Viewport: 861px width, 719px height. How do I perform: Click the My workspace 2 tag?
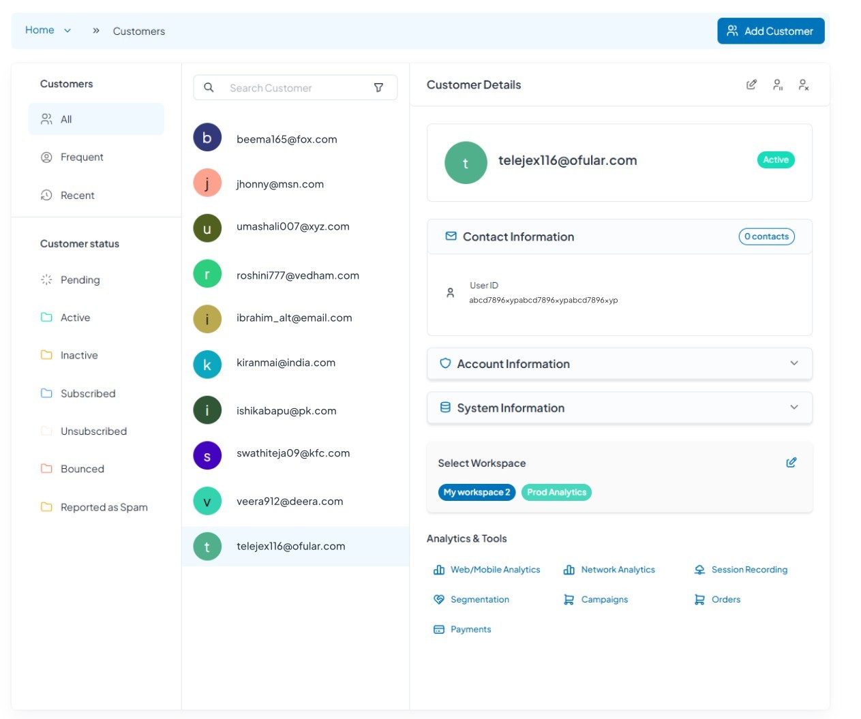tap(477, 492)
